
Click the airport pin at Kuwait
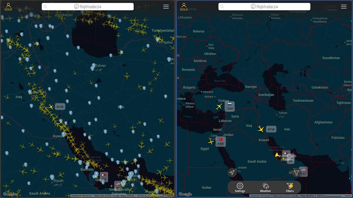pyautogui.click(x=63, y=134)
